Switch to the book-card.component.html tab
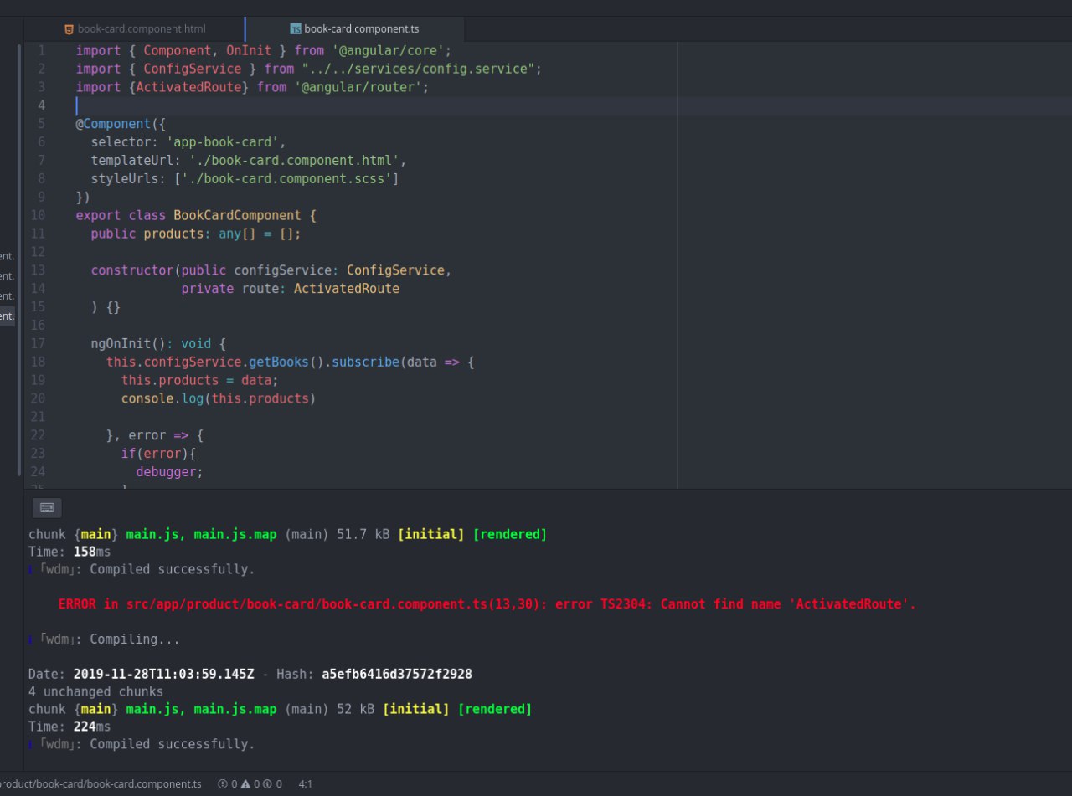 tap(136, 29)
